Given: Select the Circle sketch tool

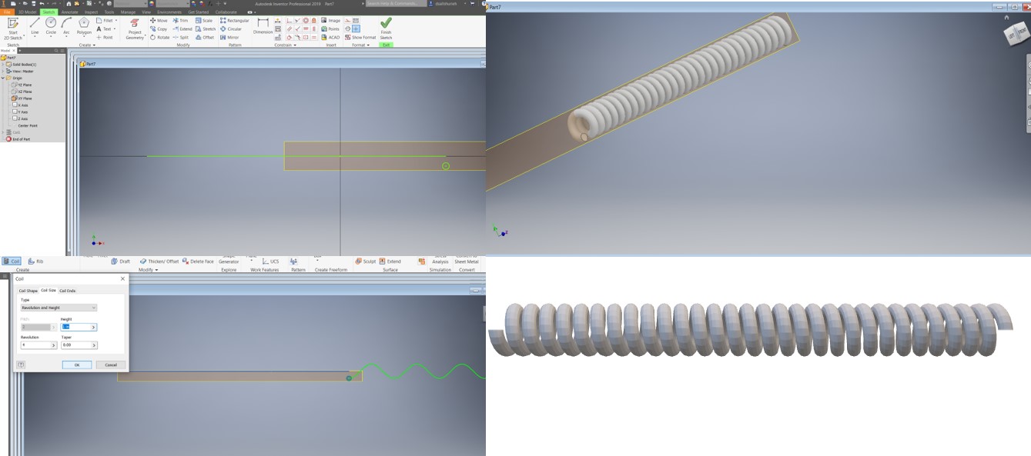Looking at the screenshot, I should 51,26.
